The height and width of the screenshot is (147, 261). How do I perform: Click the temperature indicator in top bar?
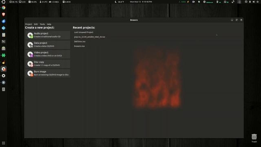[x=44, y=2]
